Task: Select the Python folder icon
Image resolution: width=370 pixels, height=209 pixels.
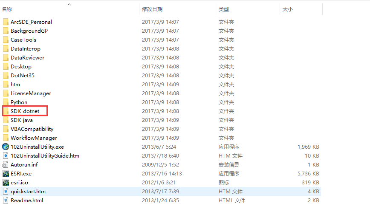Action: pyautogui.click(x=6, y=102)
